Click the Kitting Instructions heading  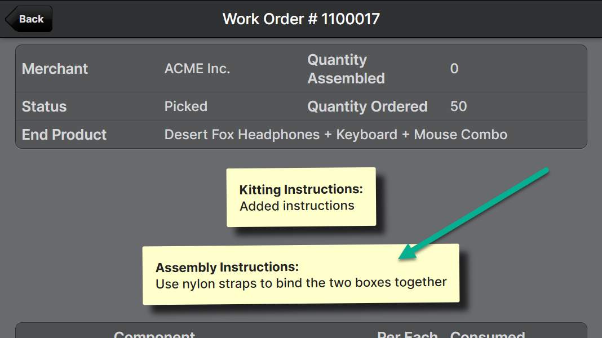click(x=301, y=190)
